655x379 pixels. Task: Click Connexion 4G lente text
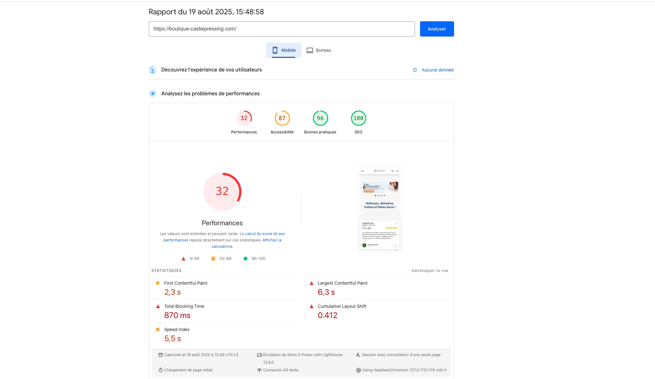click(x=281, y=370)
